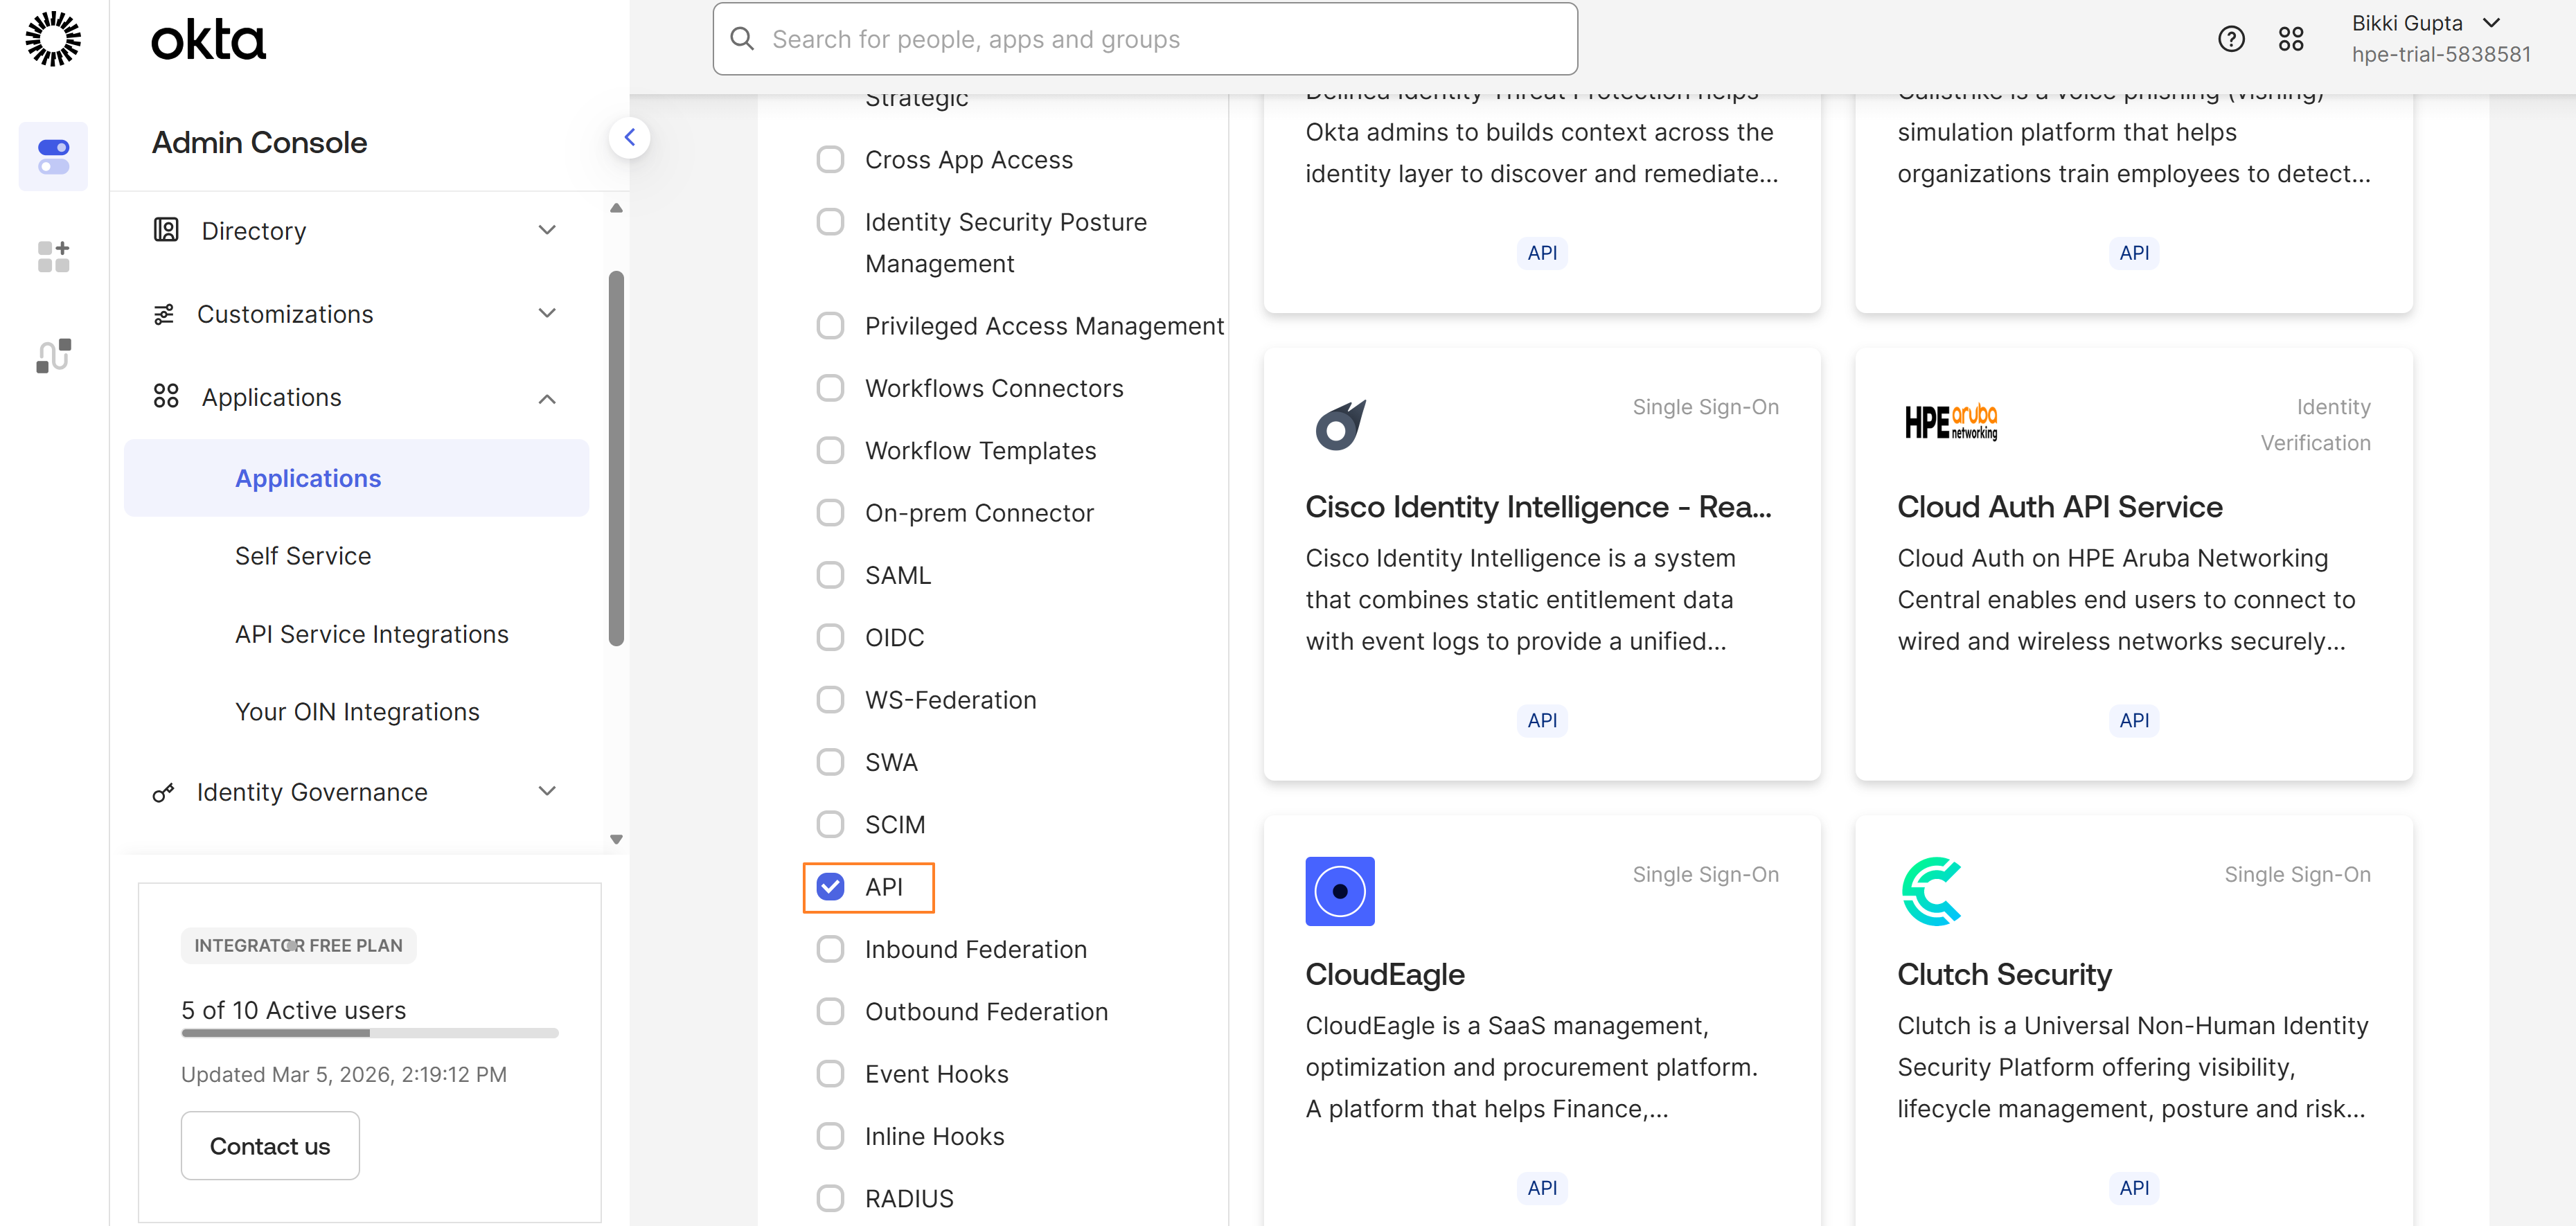This screenshot has width=2576, height=1226.
Task: Click the Directory contact-book icon
Action: coord(166,230)
